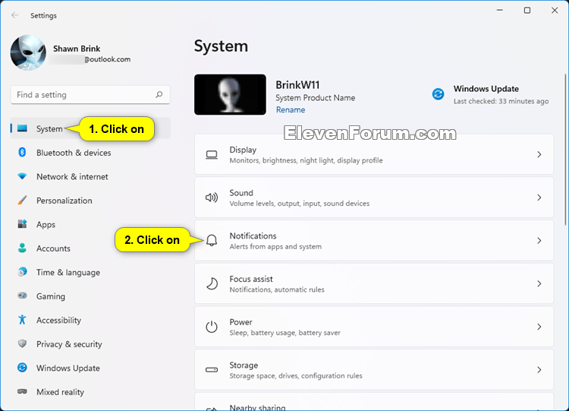569x411 pixels.
Task: Open the Apps category
Action: [x=90, y=225]
